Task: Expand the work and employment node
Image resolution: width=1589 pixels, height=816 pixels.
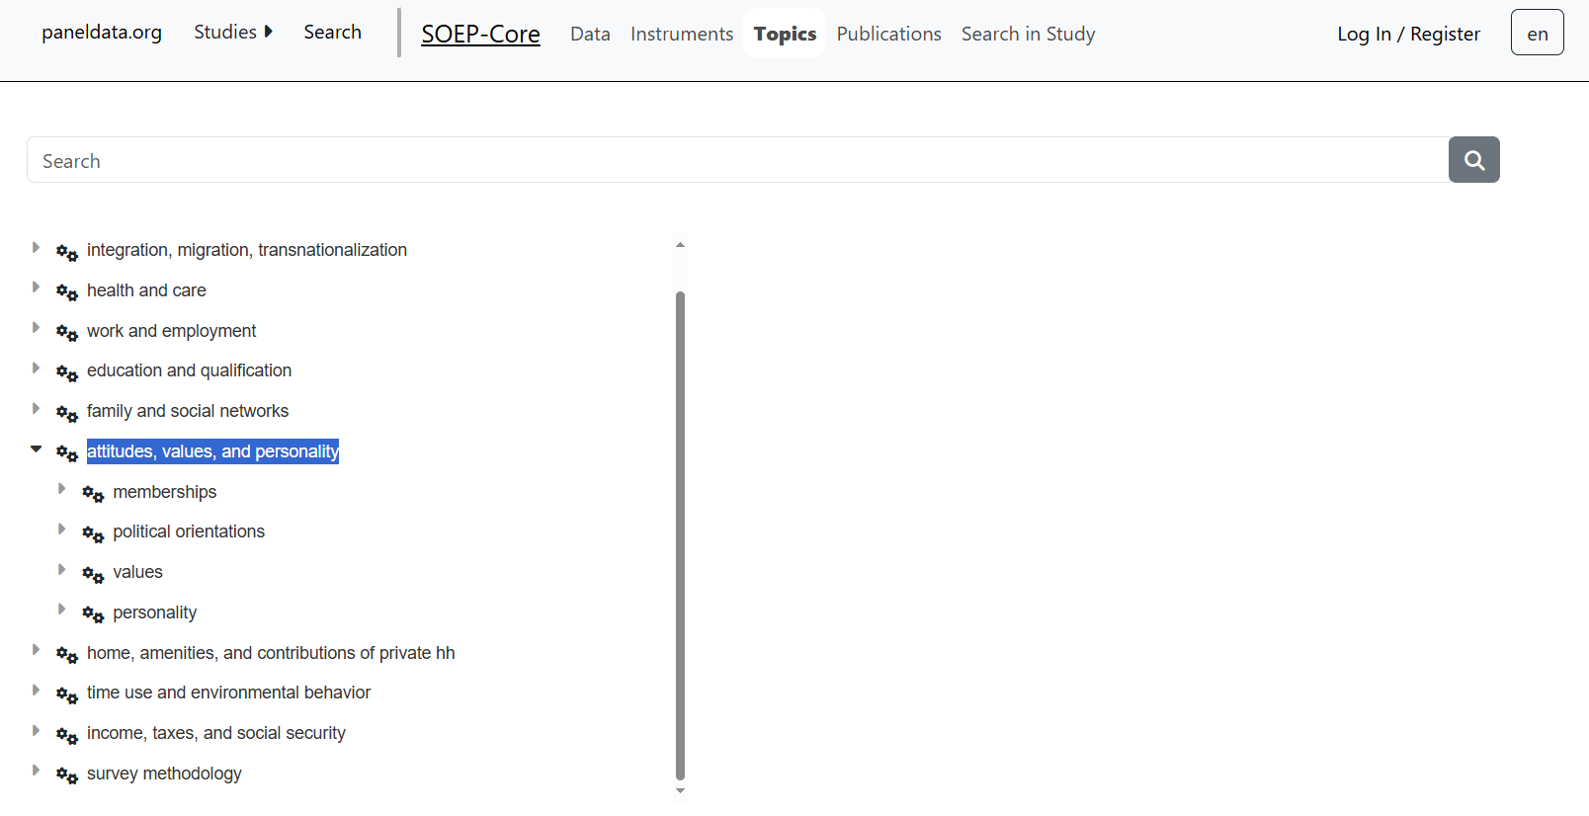Action: pos(36,328)
